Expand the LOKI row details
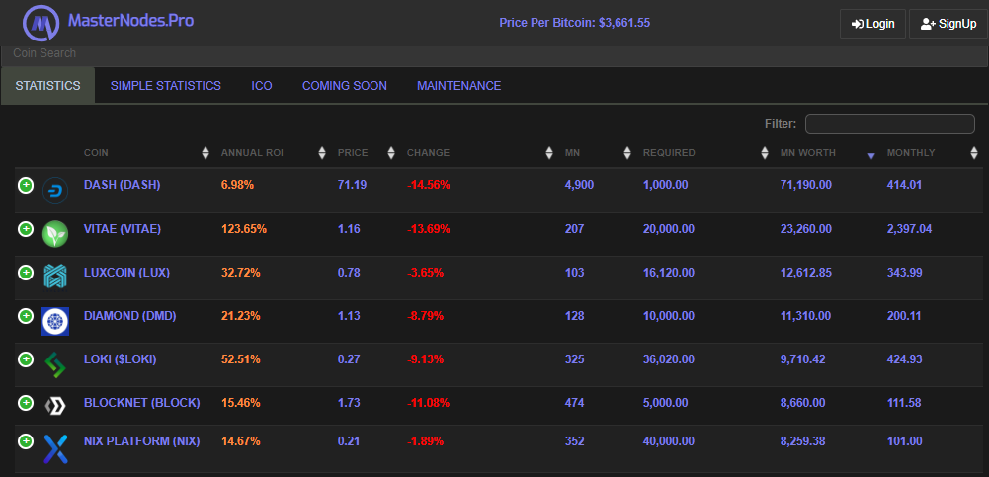This screenshot has width=989, height=477. pyautogui.click(x=26, y=359)
